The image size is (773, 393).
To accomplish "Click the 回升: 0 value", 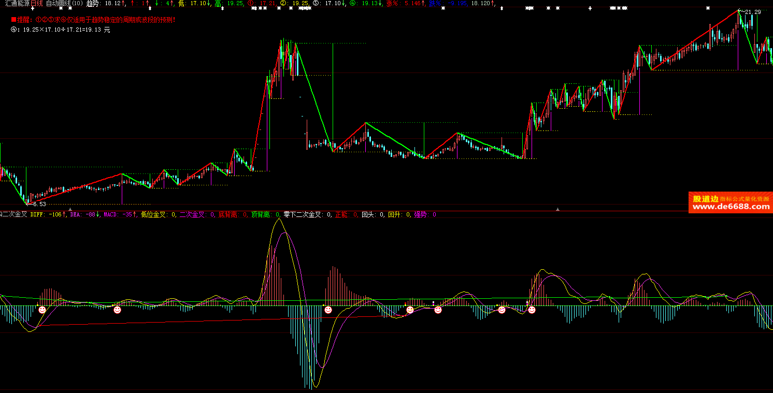I will [399, 214].
